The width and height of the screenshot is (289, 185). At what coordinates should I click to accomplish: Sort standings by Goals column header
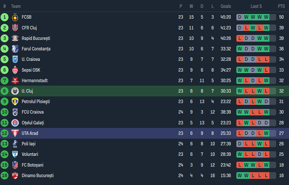226,6
